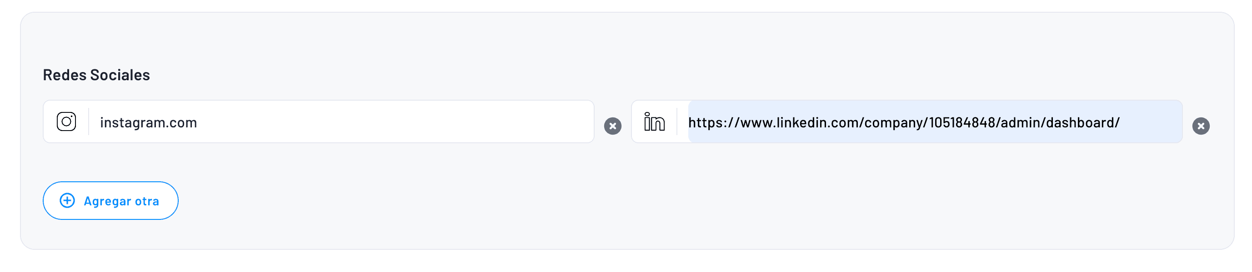Clear the Instagram row with its gray X

coord(612,126)
